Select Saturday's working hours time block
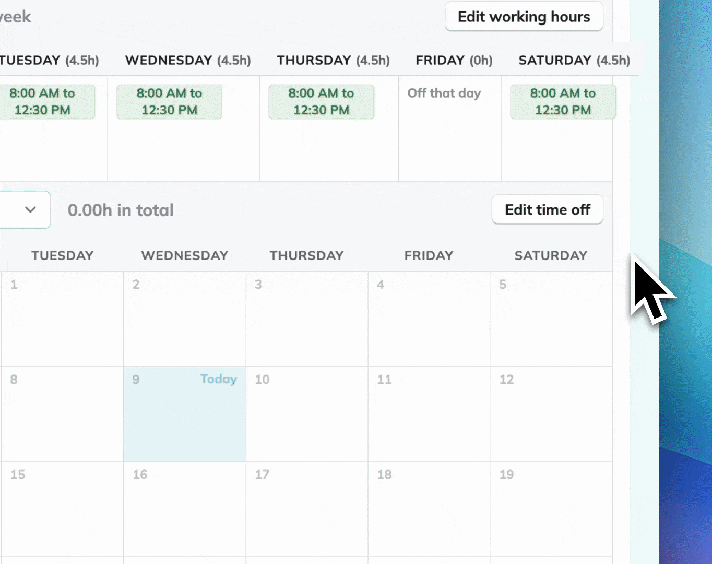The image size is (712, 564). pos(563,102)
